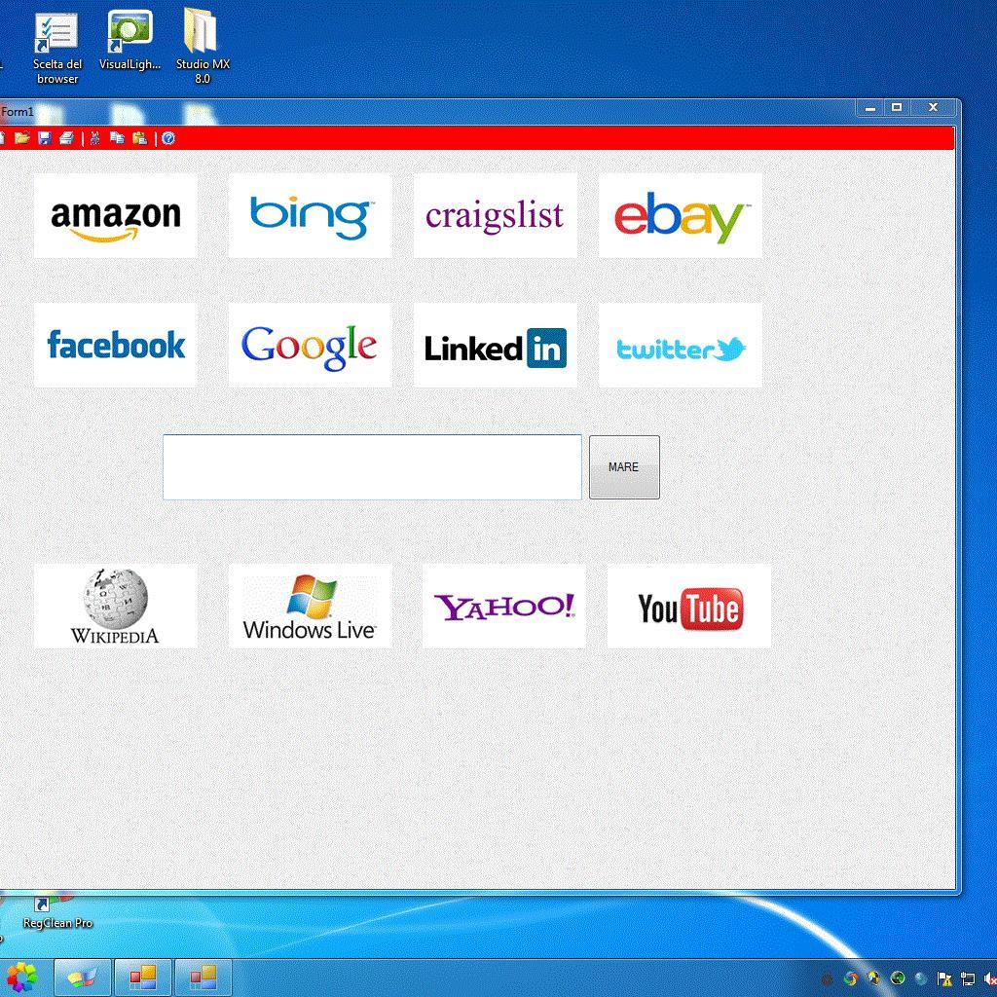This screenshot has width=997, height=997.
Task: Open the Bing logo tile
Action: 311,215
